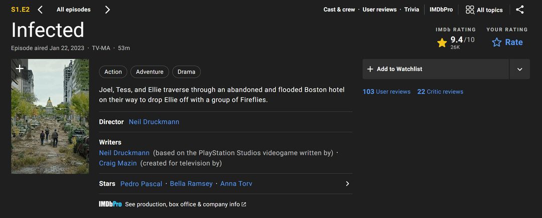Image resolution: width=542 pixels, height=218 pixels.
Task: Open writer Craig Mazin's page
Action: pyautogui.click(x=118, y=163)
